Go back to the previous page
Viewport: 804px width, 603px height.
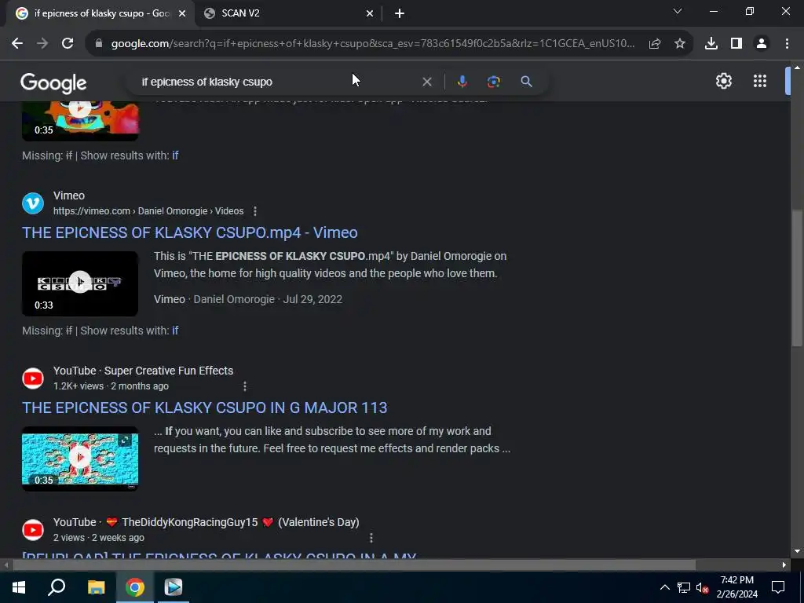pyautogui.click(x=17, y=44)
